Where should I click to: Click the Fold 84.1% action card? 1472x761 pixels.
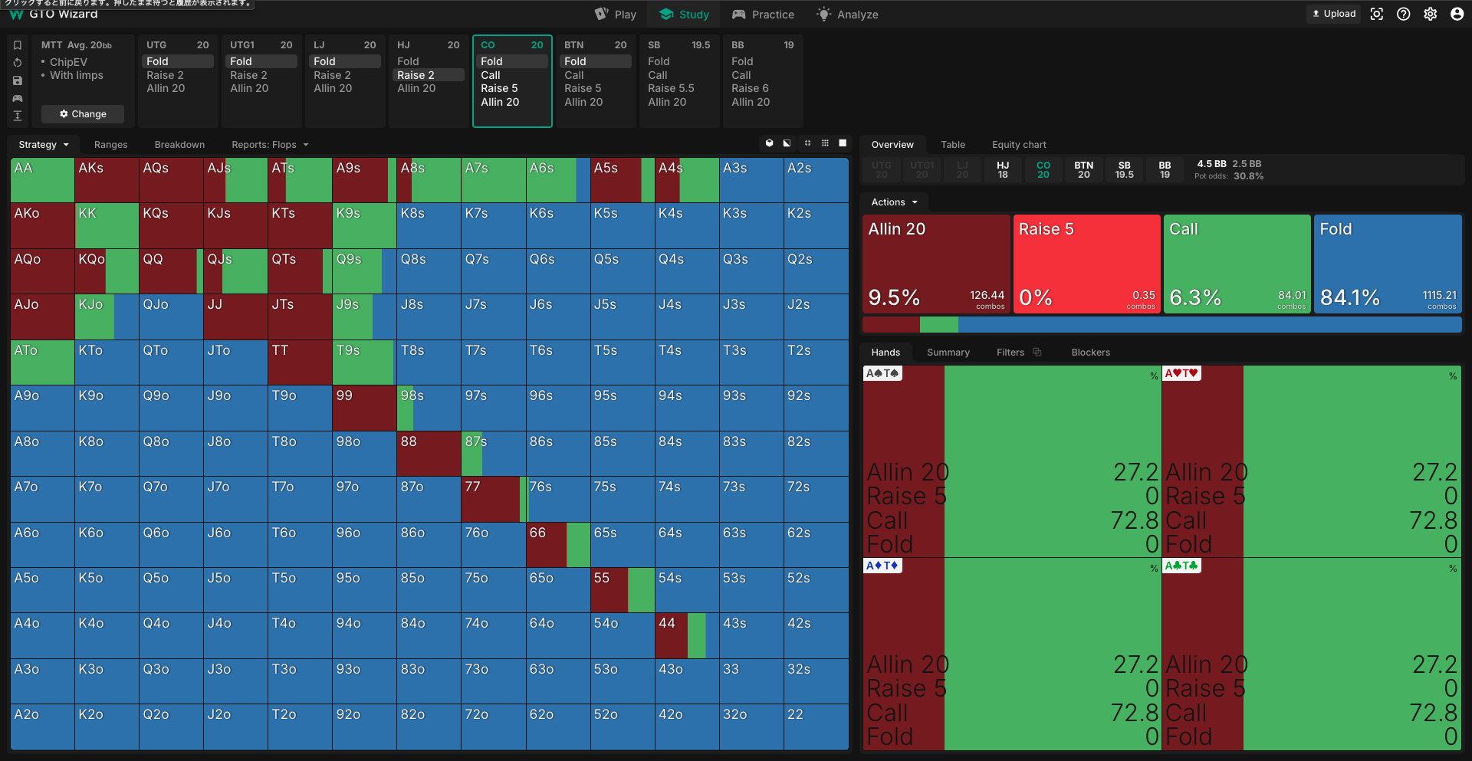point(1388,264)
